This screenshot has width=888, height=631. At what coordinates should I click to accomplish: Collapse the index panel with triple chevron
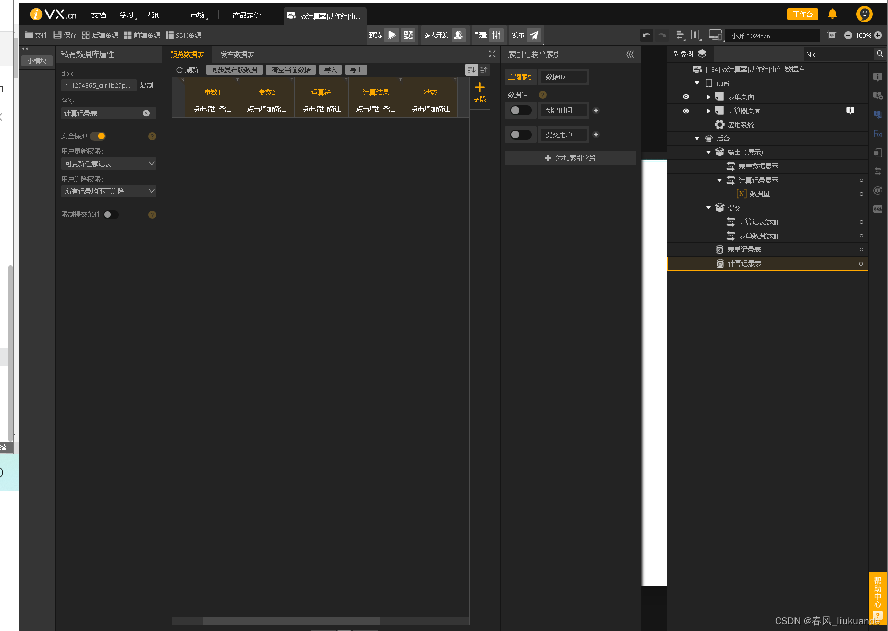point(630,54)
